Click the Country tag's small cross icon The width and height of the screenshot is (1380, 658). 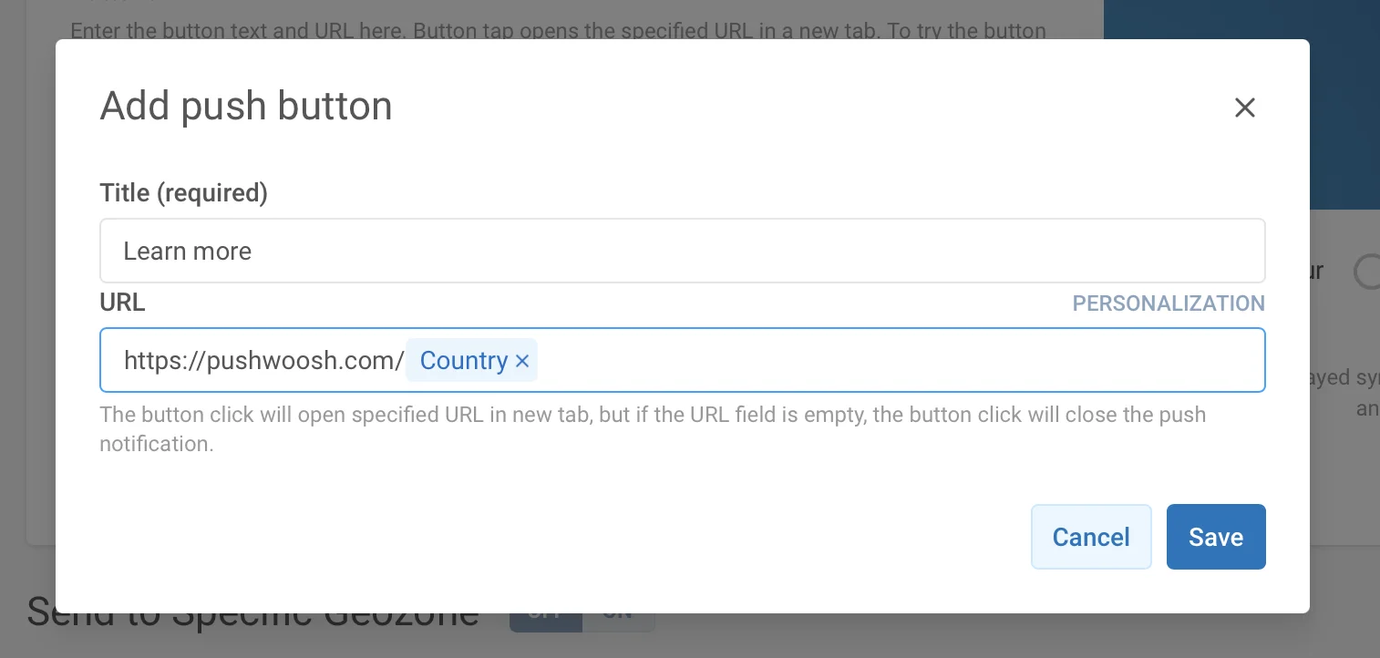[x=522, y=361]
